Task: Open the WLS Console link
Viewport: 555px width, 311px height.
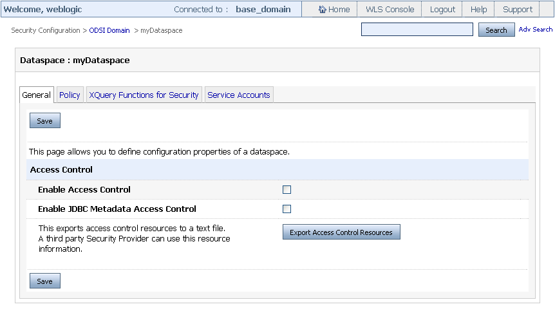Action: (390, 10)
